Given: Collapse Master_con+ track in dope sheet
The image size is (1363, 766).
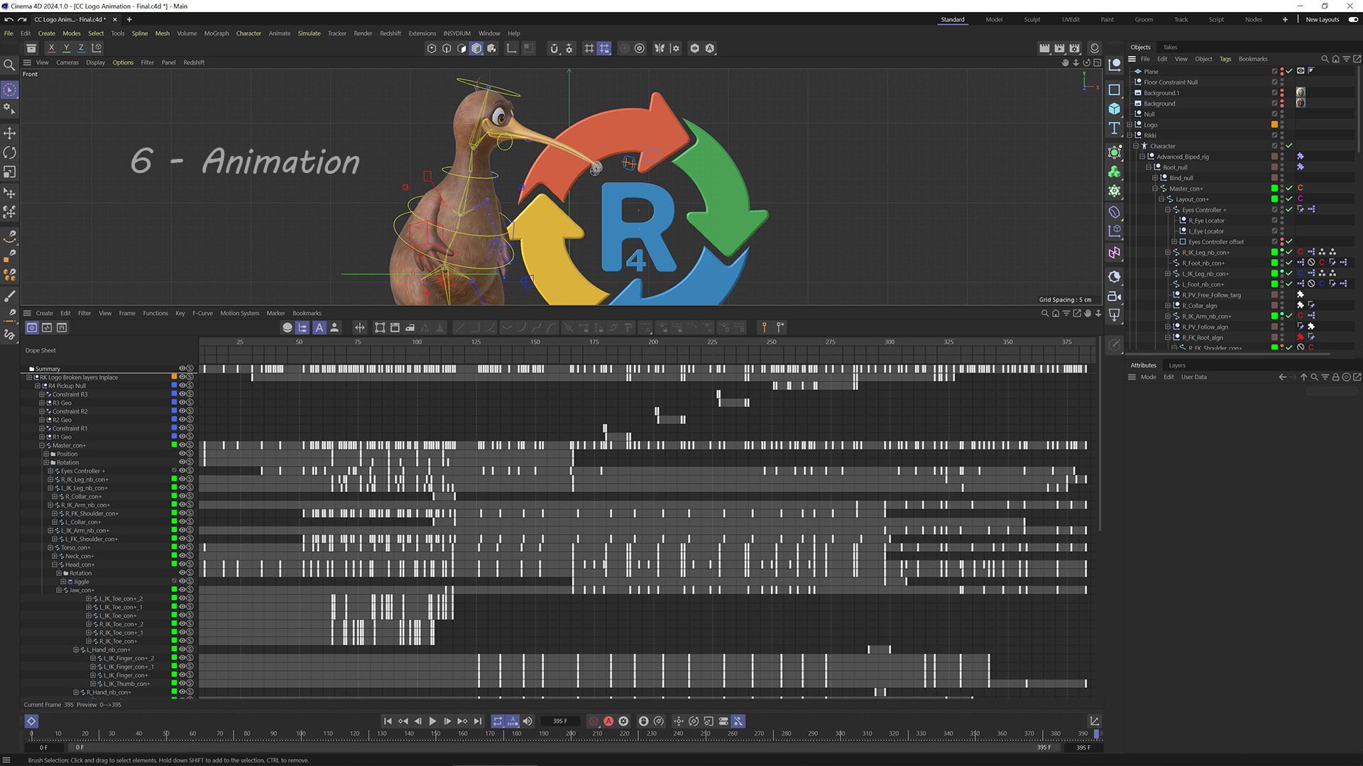Looking at the screenshot, I should (42, 445).
